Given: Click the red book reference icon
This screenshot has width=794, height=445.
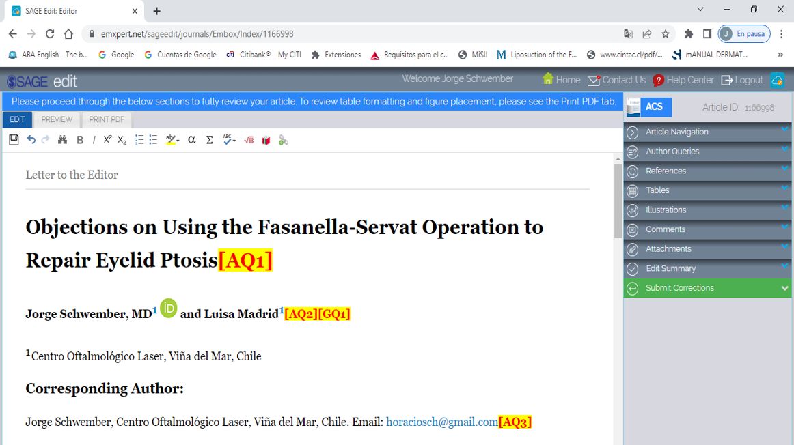Looking at the screenshot, I should (x=266, y=140).
